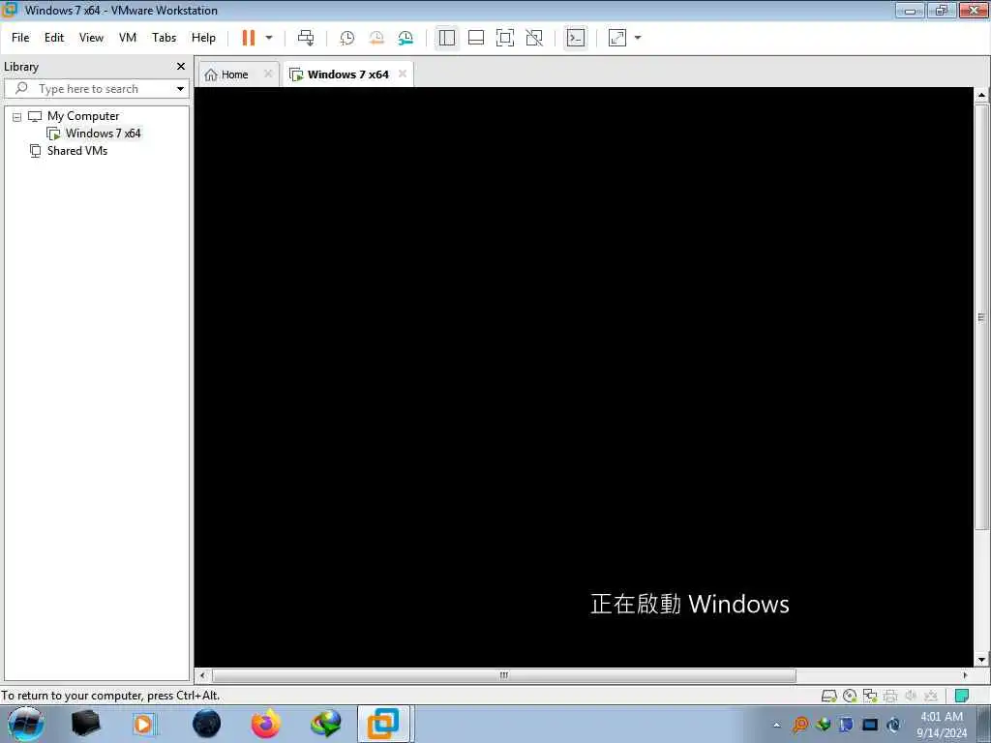Toggle the Library sidebar view button
The width and height of the screenshot is (991, 743).
pos(447,38)
